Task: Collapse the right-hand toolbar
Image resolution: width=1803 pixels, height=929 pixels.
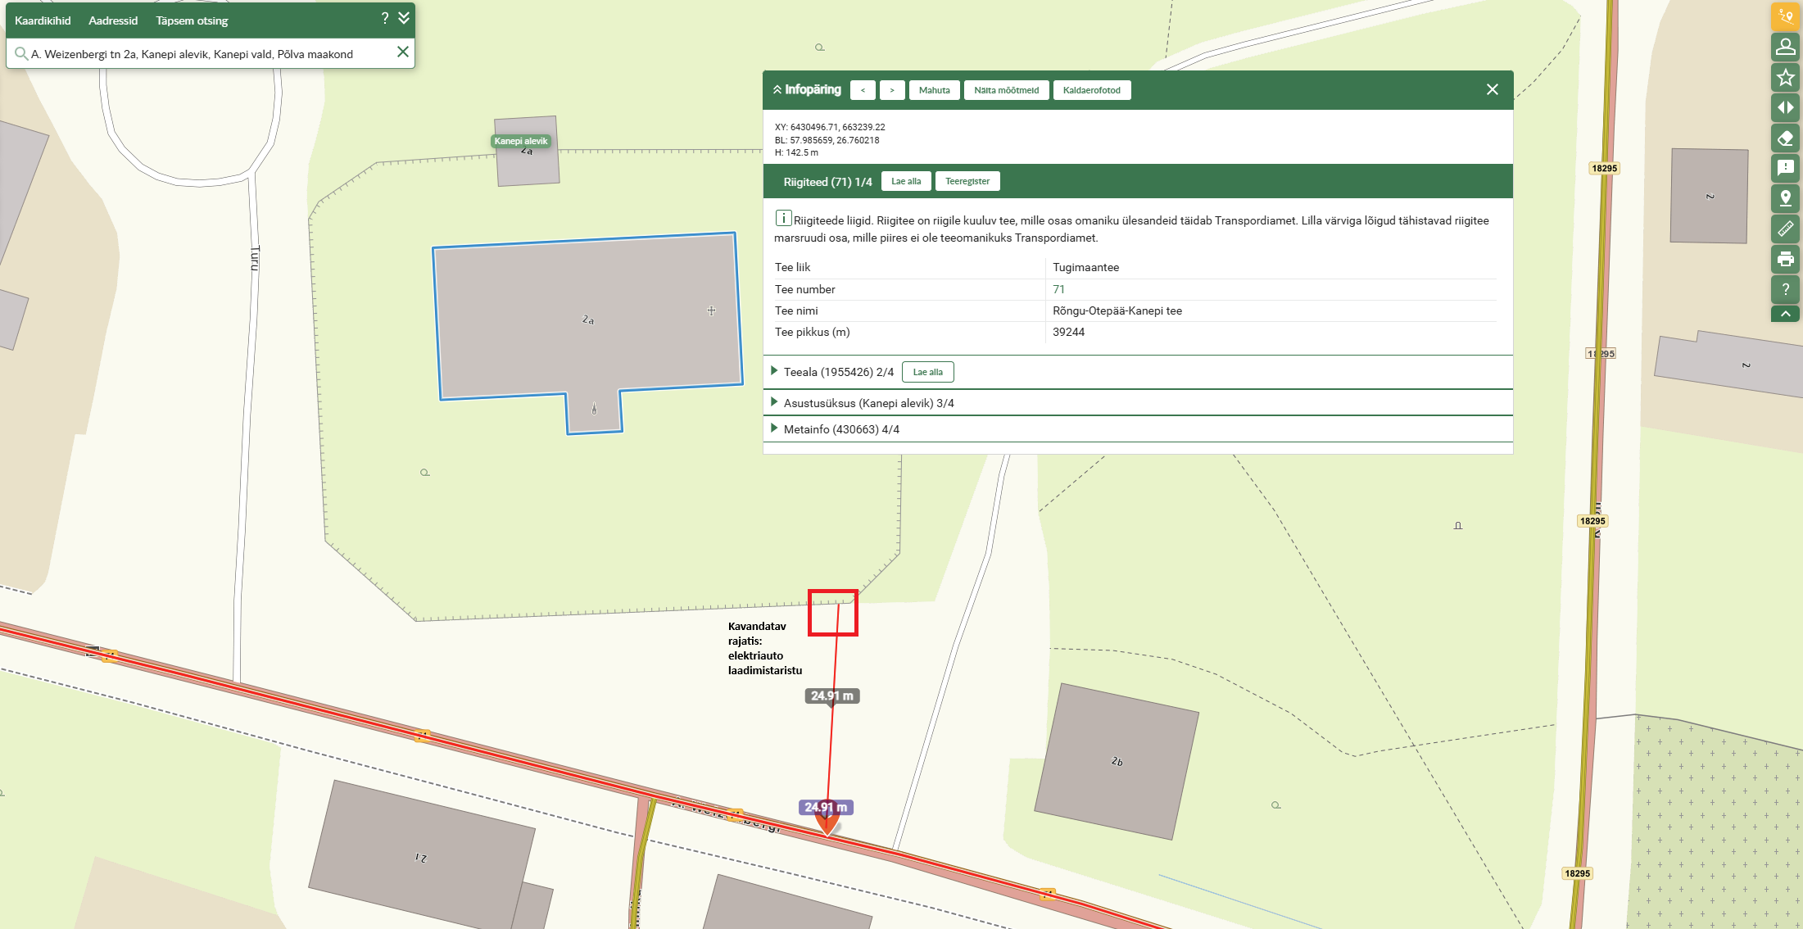Action: (1785, 314)
